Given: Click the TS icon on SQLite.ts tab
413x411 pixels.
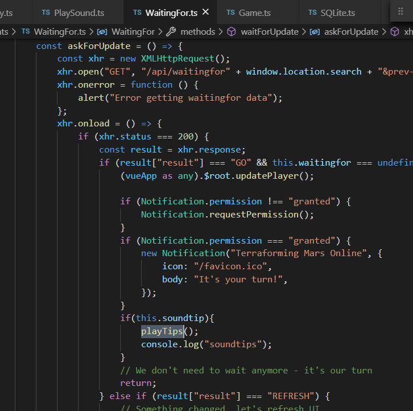Looking at the screenshot, I should point(312,13).
